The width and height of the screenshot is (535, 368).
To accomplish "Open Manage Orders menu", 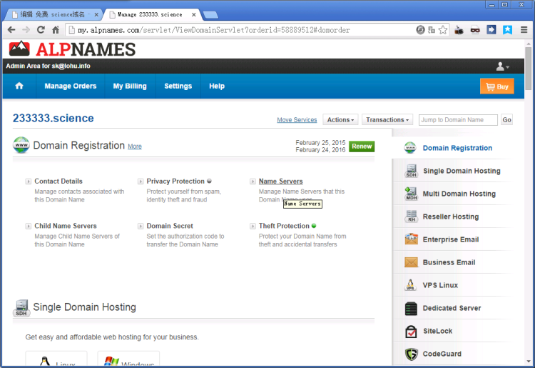I will (71, 86).
